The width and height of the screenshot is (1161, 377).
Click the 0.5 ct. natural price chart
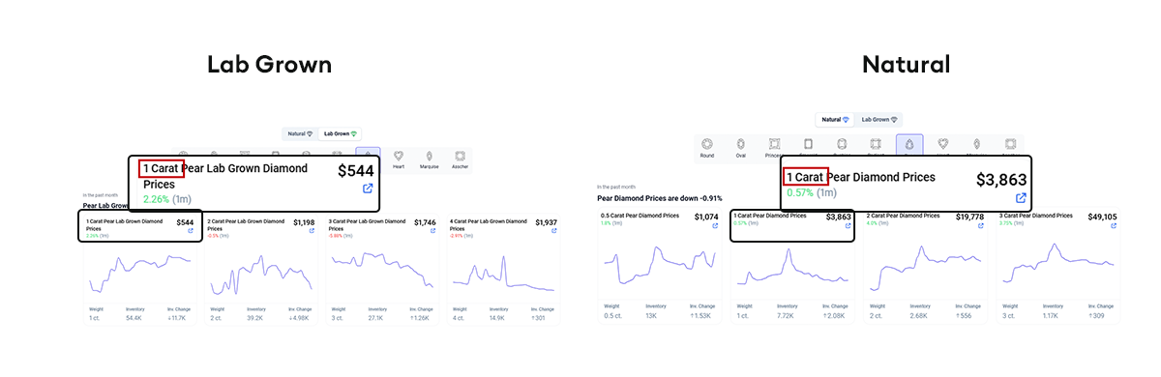(x=659, y=266)
